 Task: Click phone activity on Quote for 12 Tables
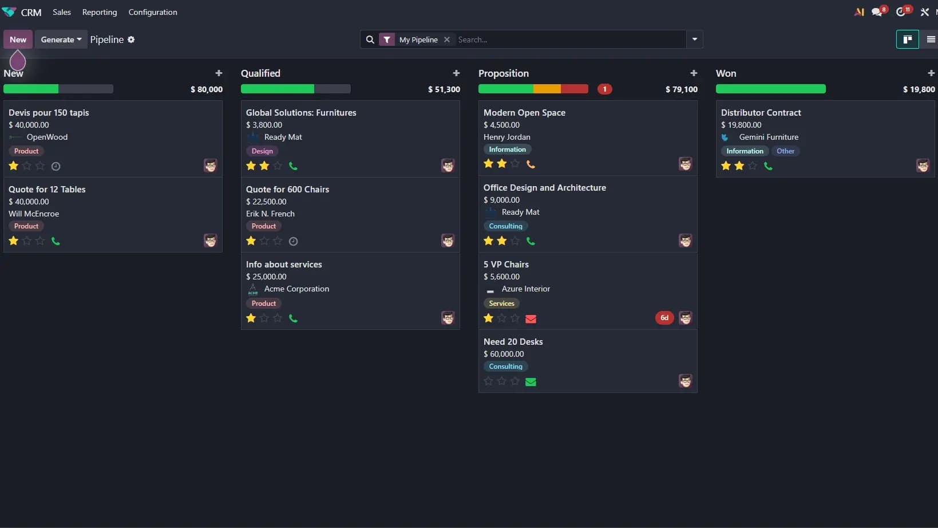56,241
